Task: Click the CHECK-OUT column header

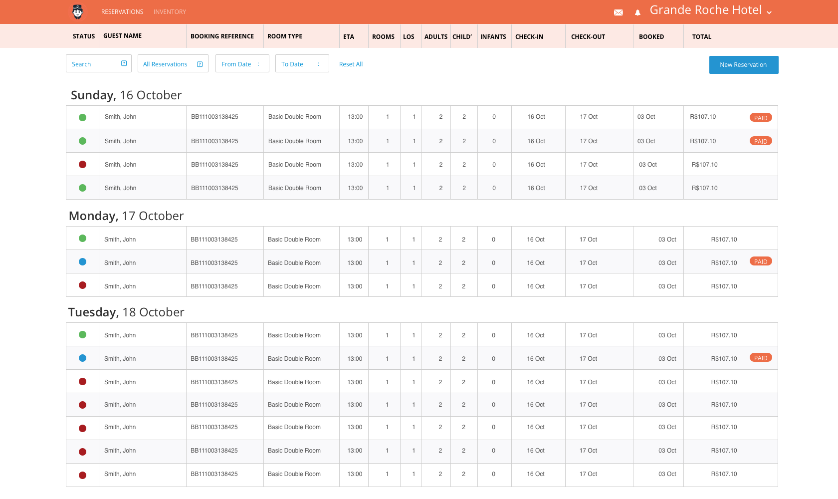Action: [x=588, y=37]
